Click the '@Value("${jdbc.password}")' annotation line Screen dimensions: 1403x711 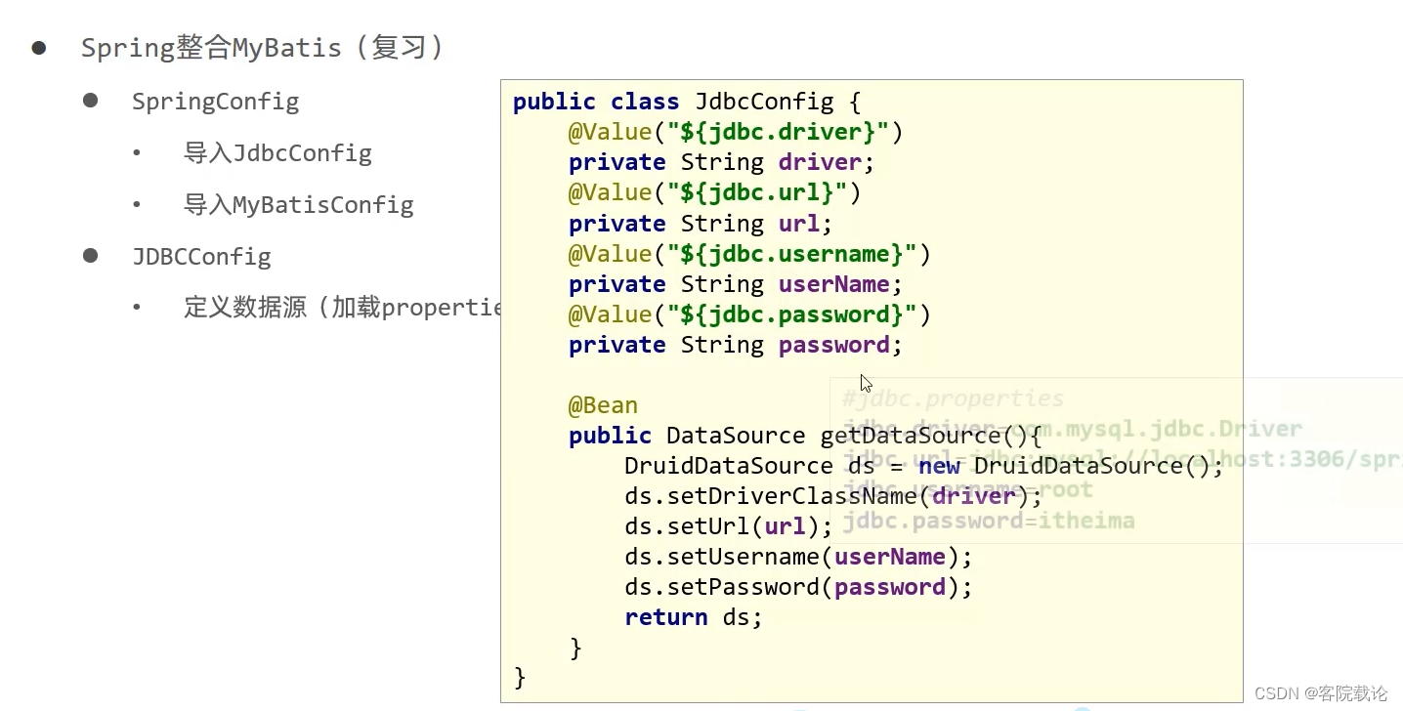tap(749, 314)
